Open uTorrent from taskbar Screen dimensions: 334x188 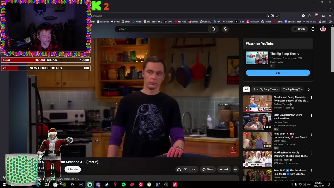click(149, 185)
